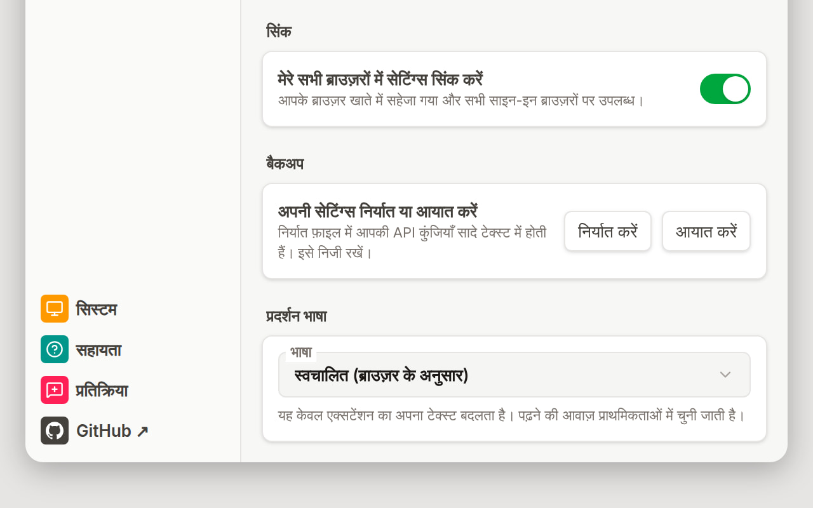Image resolution: width=813 pixels, height=508 pixels.
Task: Click the API कुंजियाँ warning text
Action: click(412, 243)
